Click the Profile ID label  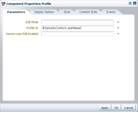32,28
